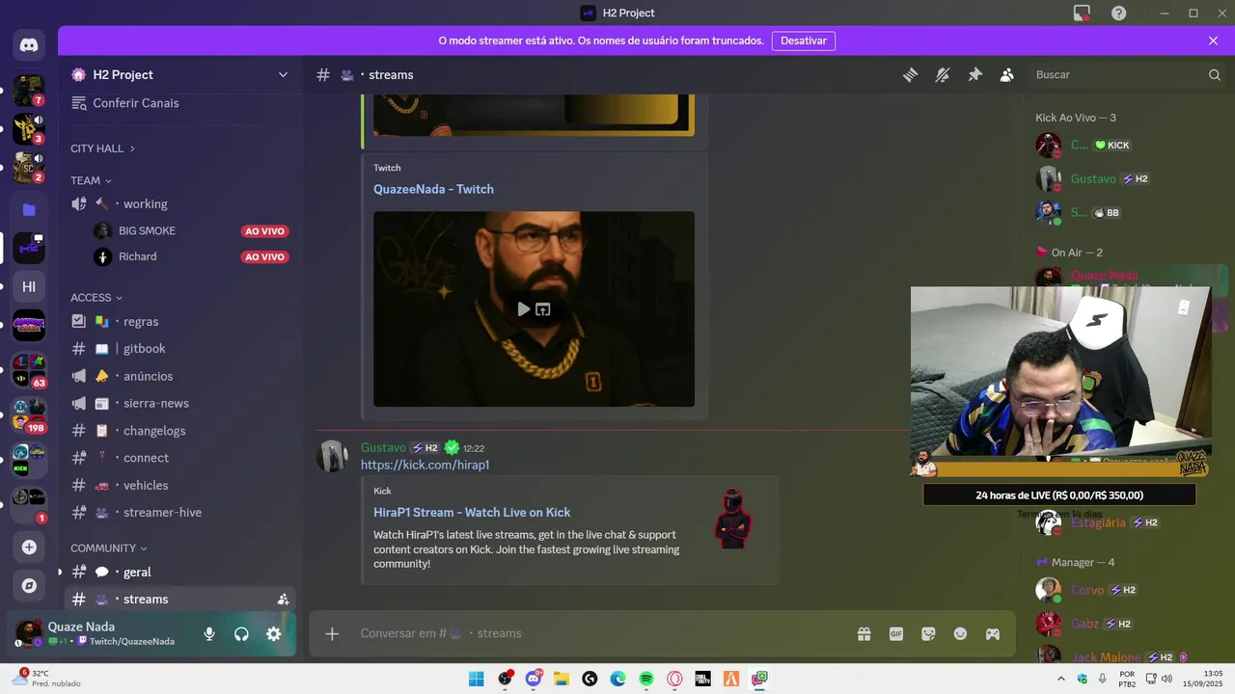This screenshot has width=1235, height=694.
Task: Expand the CITY HALL category
Action: pyautogui.click(x=102, y=148)
